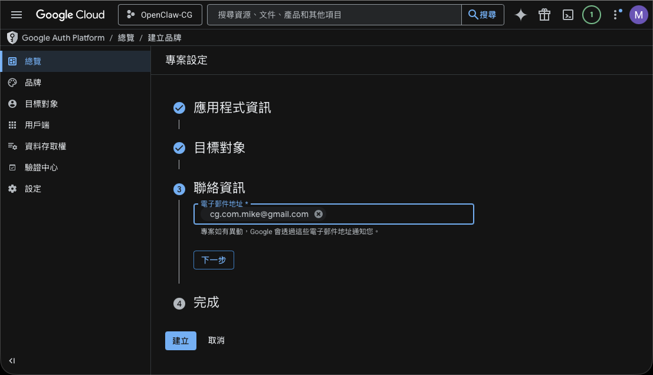Collapse the left sidebar panel
This screenshot has height=375, width=653.
[x=12, y=361]
